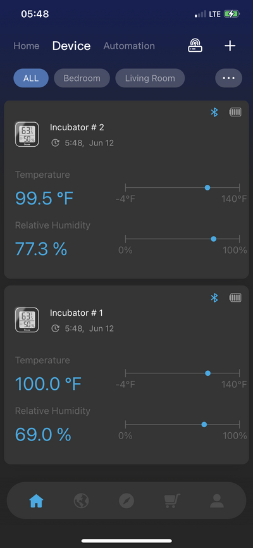Expand more rooms with three-dot button
The width and height of the screenshot is (253, 548).
click(228, 78)
